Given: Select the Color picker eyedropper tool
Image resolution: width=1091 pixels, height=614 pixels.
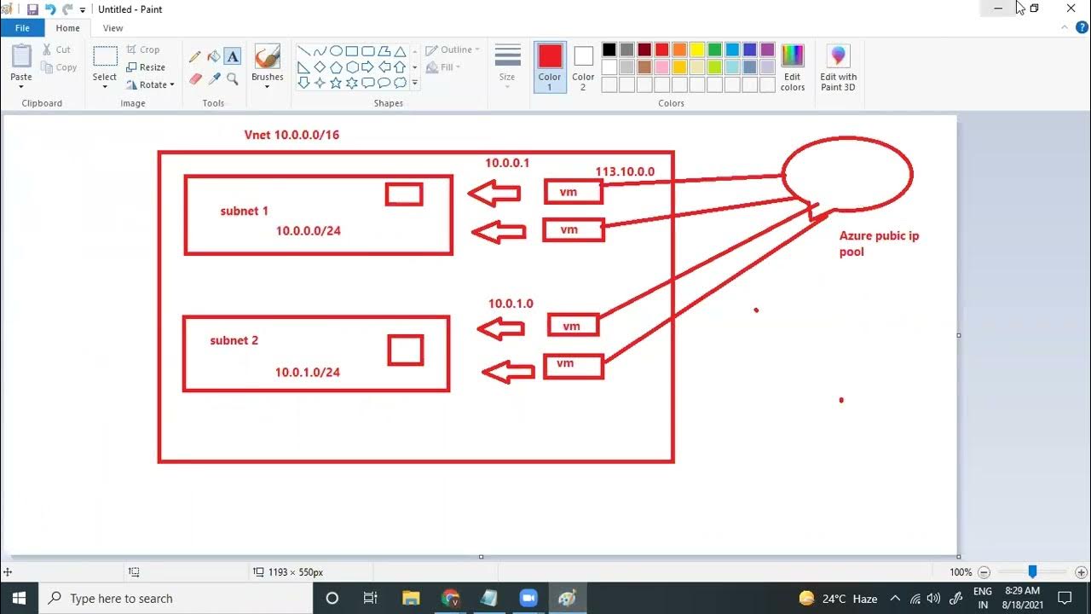Looking at the screenshot, I should point(214,78).
